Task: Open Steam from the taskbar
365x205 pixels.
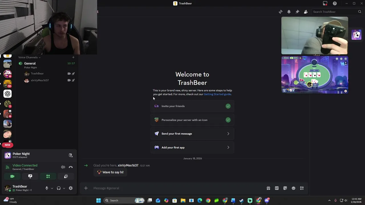Action: point(242,200)
